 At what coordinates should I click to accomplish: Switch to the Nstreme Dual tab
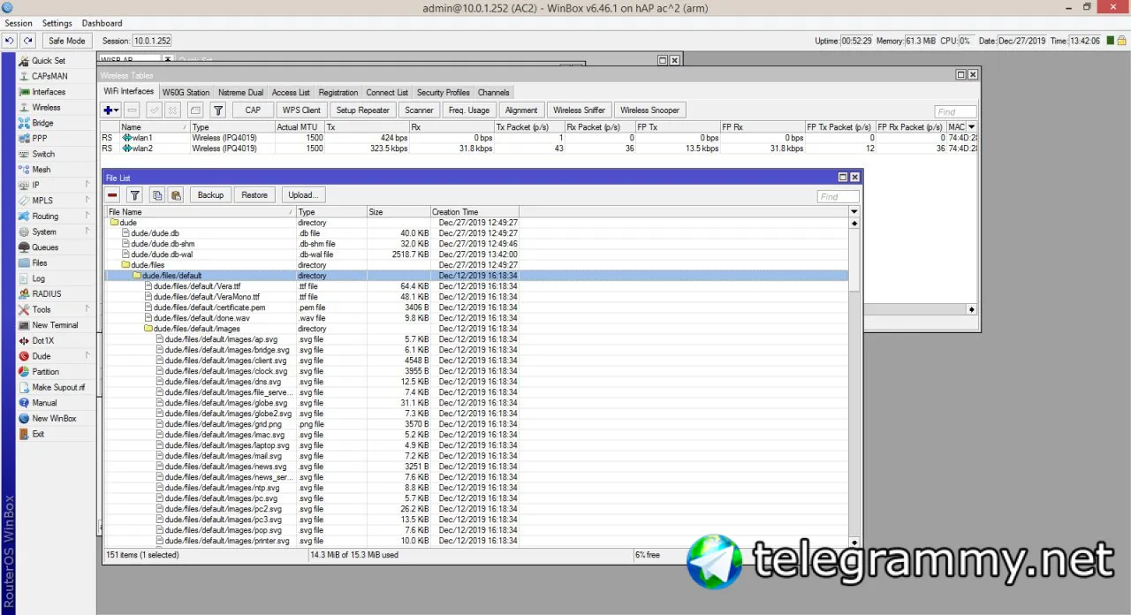[x=240, y=93]
